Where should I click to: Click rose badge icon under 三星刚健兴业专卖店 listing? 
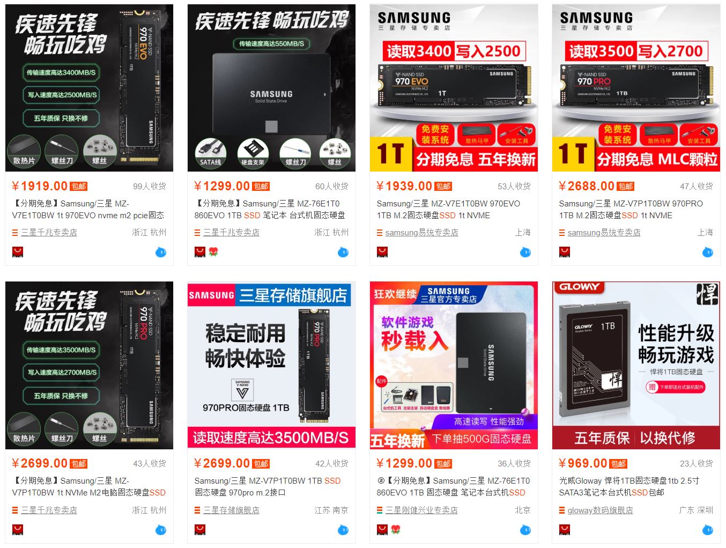click(396, 529)
